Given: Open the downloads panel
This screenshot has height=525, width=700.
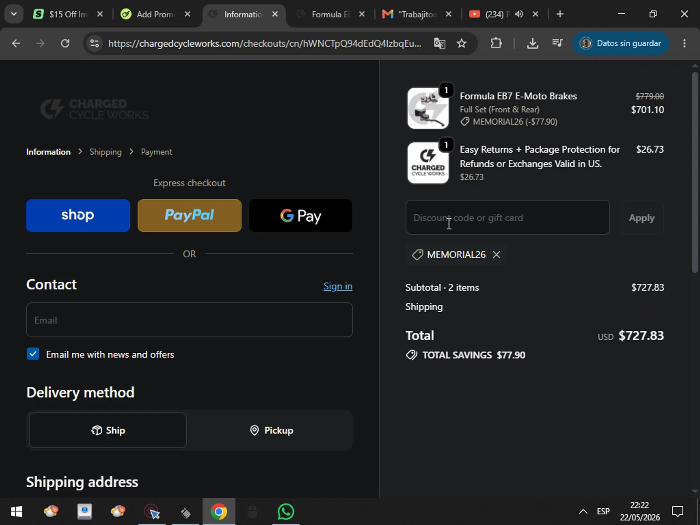Looking at the screenshot, I should (x=532, y=43).
